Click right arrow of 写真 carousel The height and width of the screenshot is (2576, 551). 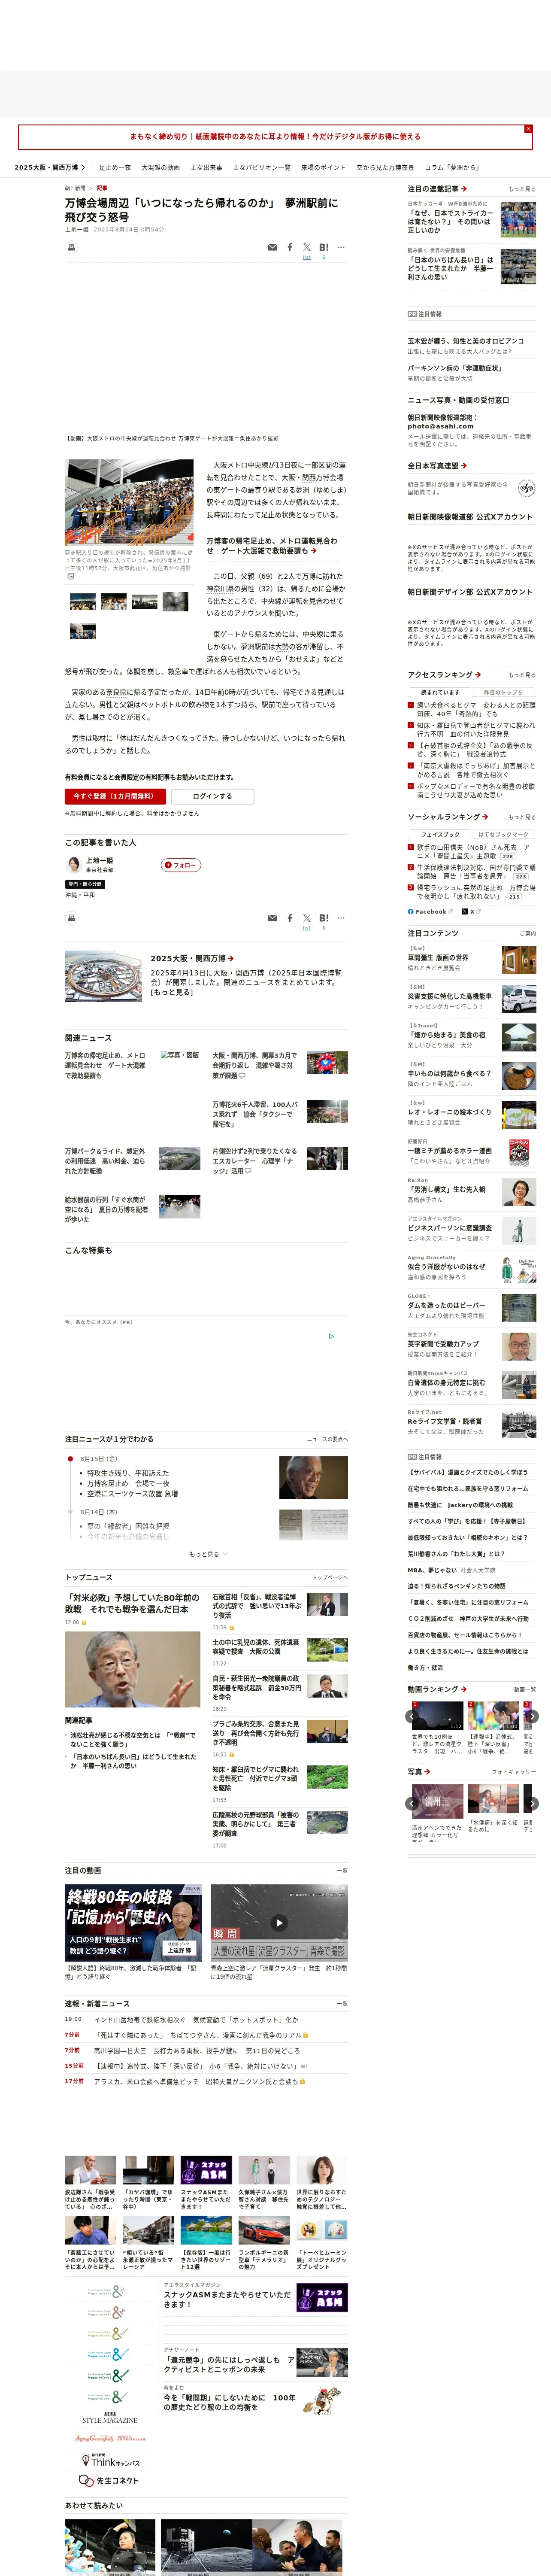coord(532,1803)
